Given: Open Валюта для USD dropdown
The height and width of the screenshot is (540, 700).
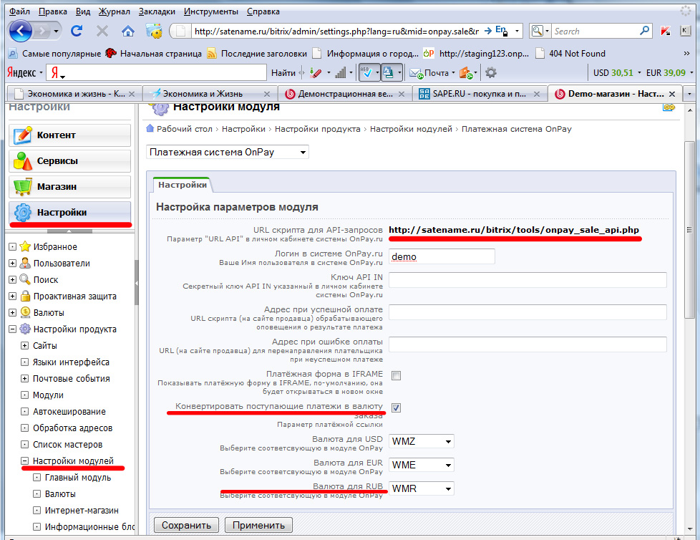Looking at the screenshot, I should pos(421,441).
